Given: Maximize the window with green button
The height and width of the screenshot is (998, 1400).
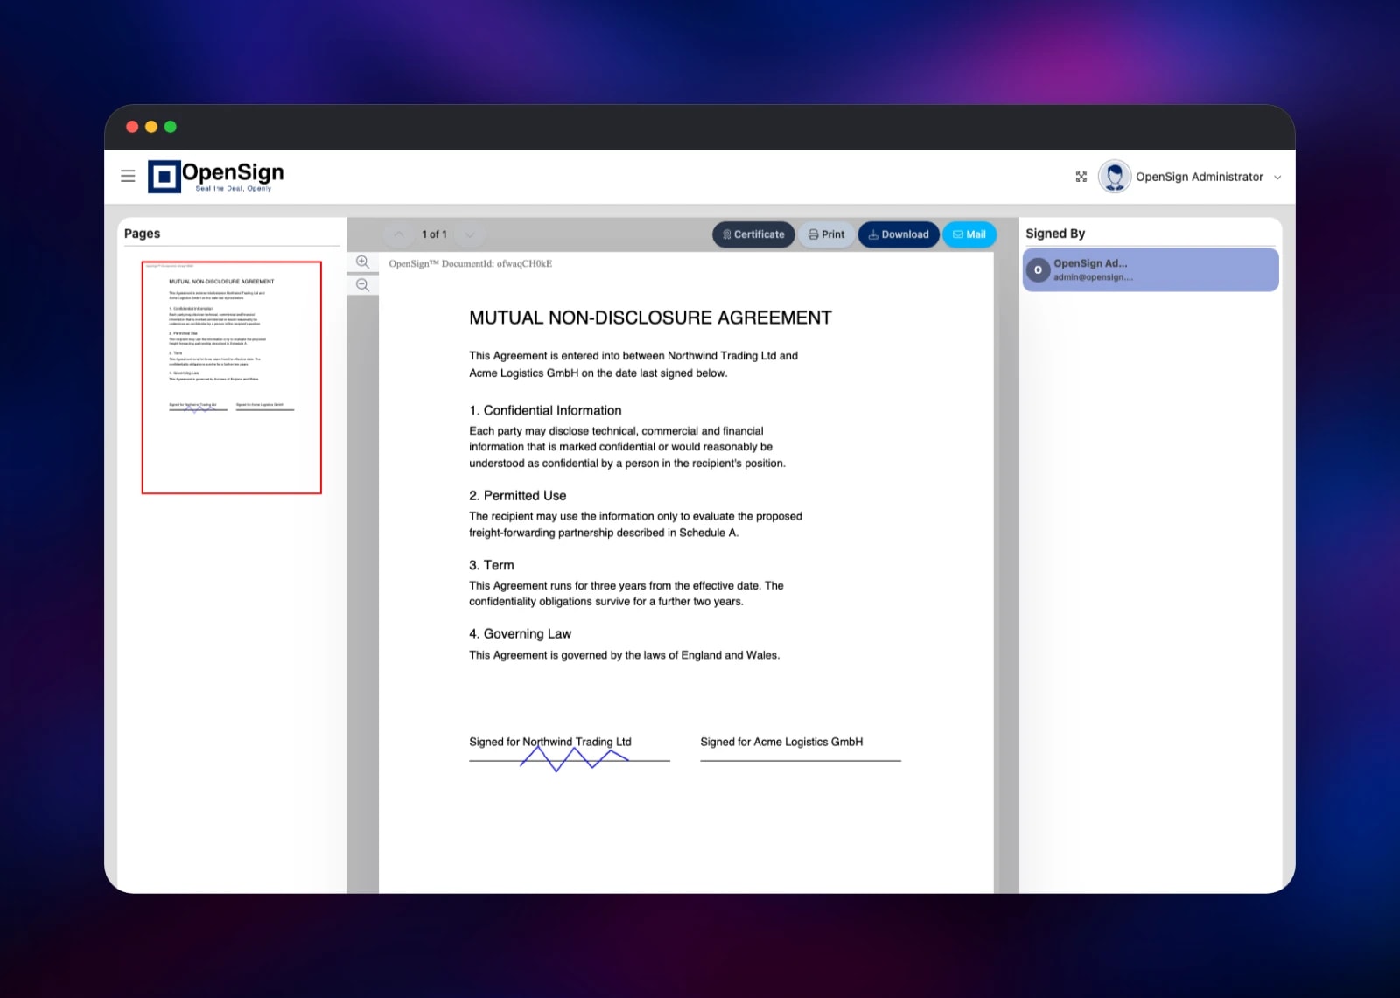Looking at the screenshot, I should pyautogui.click(x=171, y=127).
